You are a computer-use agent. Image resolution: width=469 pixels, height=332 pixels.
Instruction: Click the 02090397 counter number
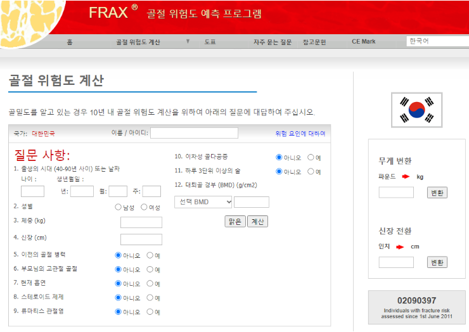click(x=416, y=300)
